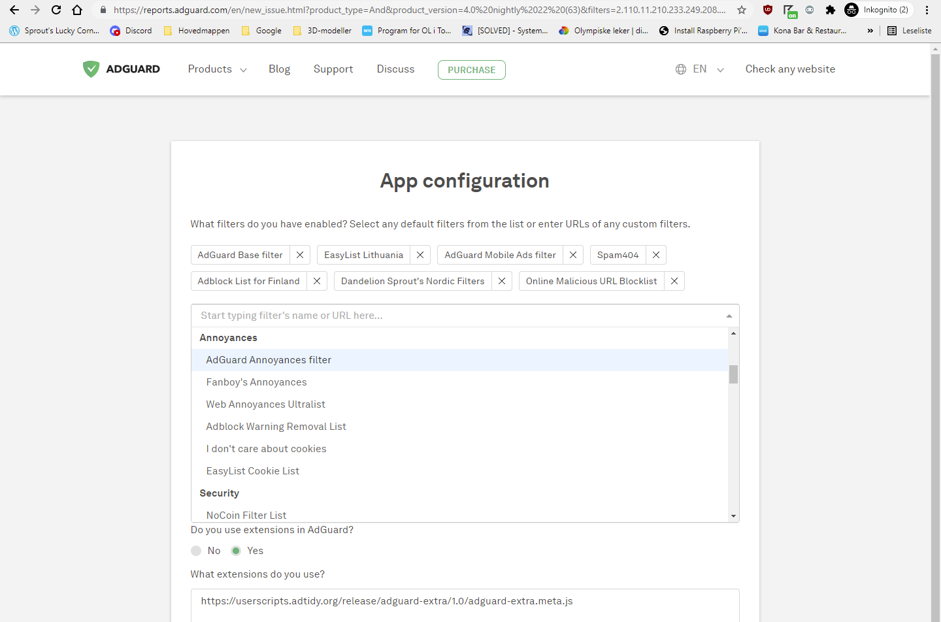The height and width of the screenshot is (622, 941).
Task: Click the extension icon with green 'on' badge
Action: pyautogui.click(x=790, y=10)
